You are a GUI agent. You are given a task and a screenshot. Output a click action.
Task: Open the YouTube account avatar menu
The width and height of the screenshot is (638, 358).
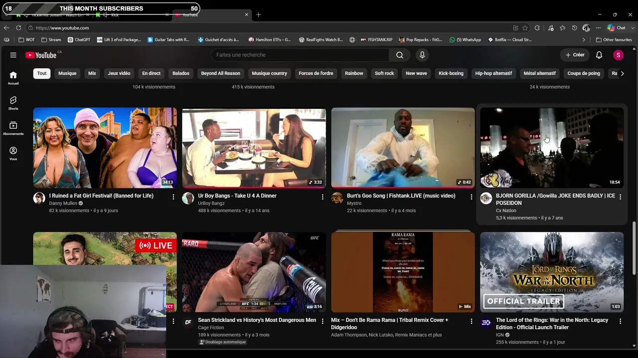pyautogui.click(x=618, y=55)
